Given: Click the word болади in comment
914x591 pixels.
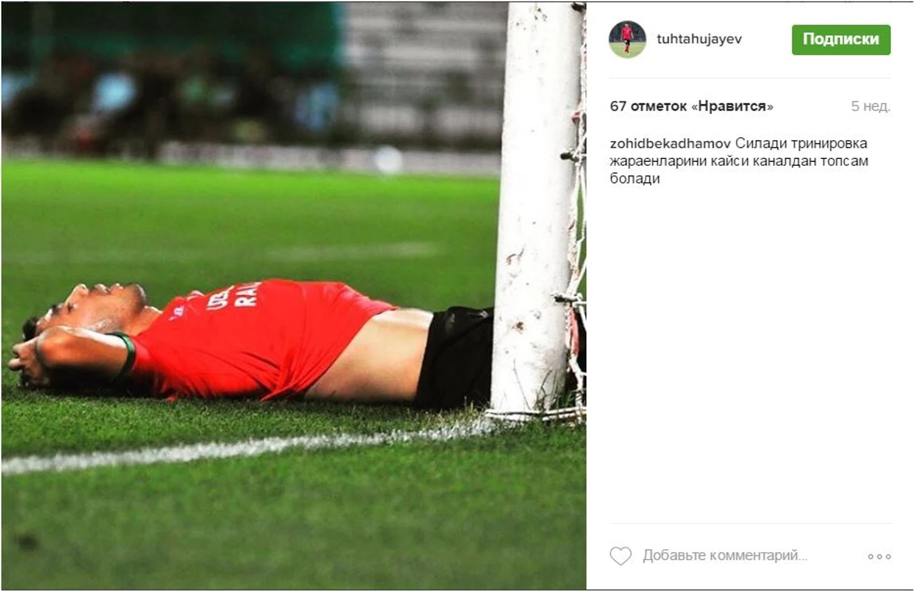Looking at the screenshot, I should 635,179.
